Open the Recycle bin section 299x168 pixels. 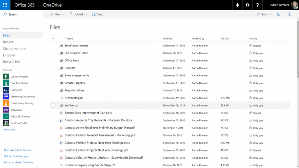click(11, 62)
